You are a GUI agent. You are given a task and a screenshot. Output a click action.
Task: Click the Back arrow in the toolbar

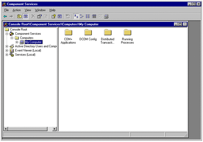[x=5, y=16]
